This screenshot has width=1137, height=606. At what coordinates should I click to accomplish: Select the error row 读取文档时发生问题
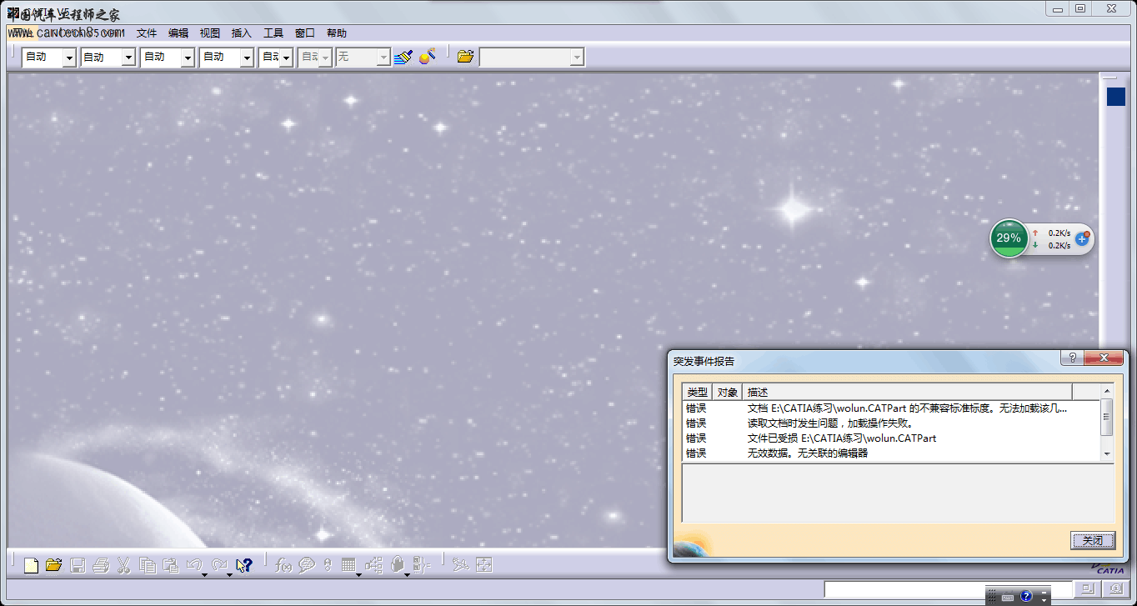coord(891,423)
